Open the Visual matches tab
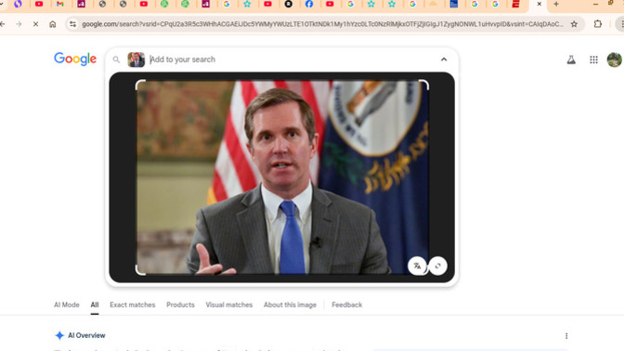The width and height of the screenshot is (624, 351). click(x=228, y=305)
